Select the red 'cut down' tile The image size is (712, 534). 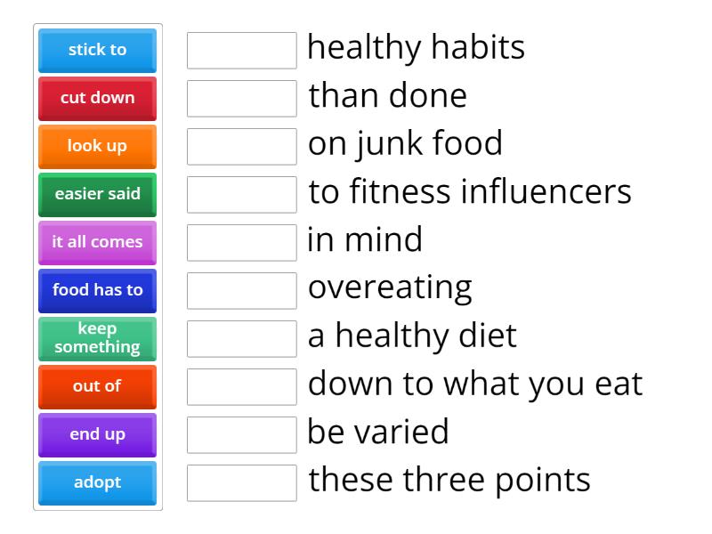click(97, 98)
